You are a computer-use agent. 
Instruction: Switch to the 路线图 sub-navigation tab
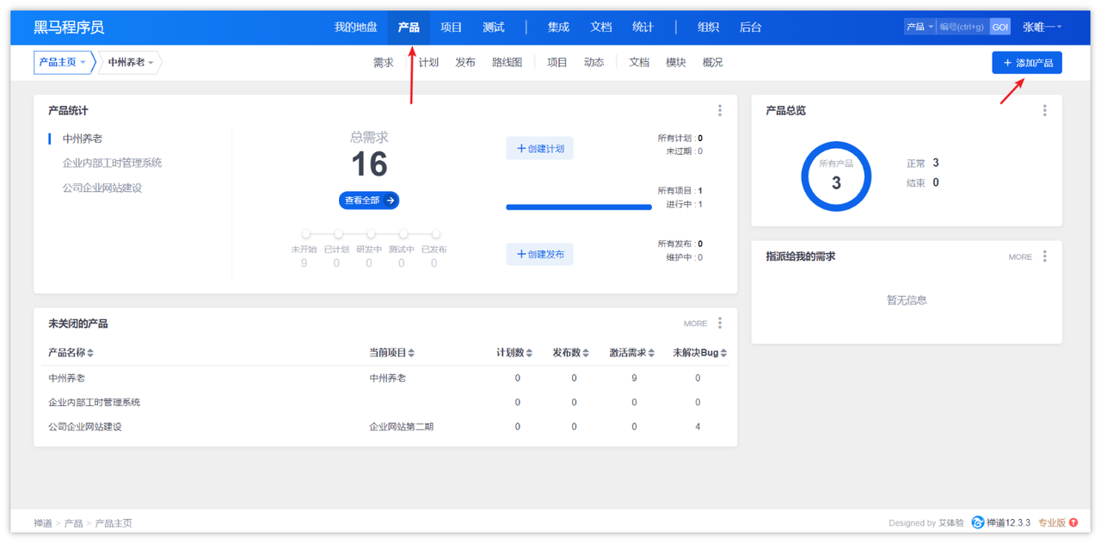click(x=507, y=63)
